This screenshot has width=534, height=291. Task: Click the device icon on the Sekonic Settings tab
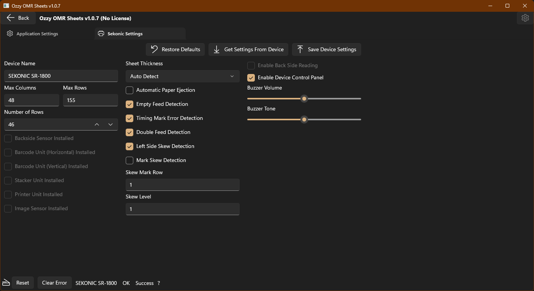(101, 33)
